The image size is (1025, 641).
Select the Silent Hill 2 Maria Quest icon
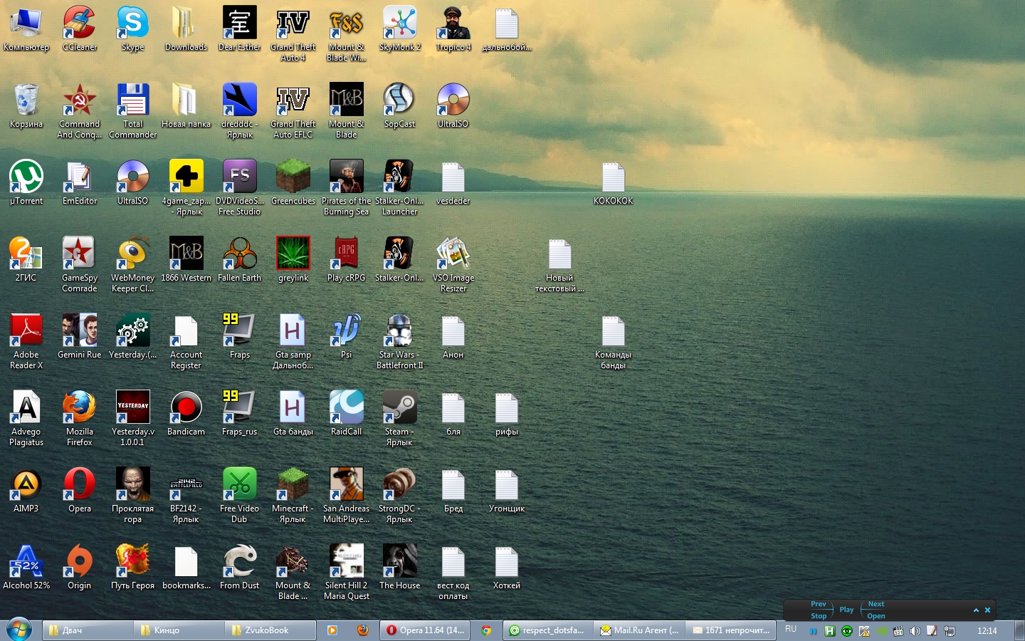click(347, 561)
